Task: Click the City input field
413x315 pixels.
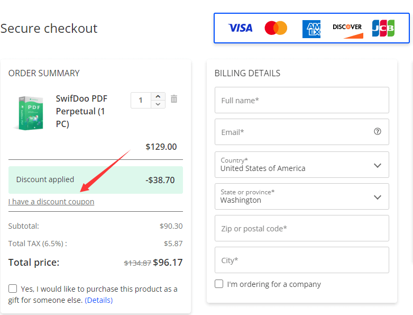Action: 301,260
